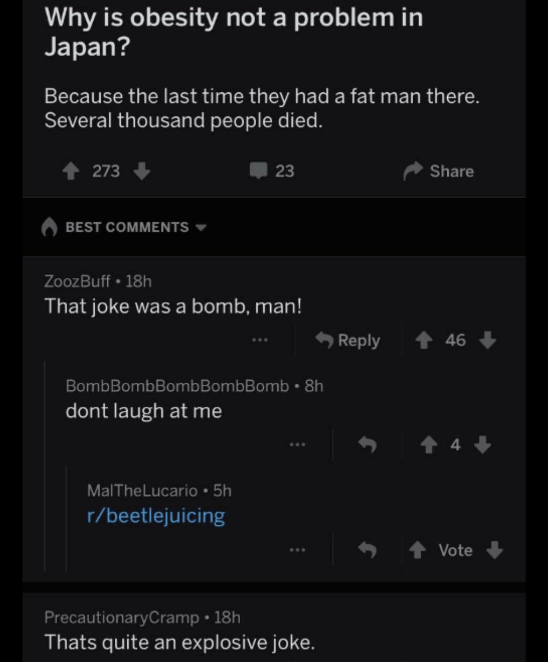
Task: Reply to ZoozBuff's comment
Action: [348, 340]
